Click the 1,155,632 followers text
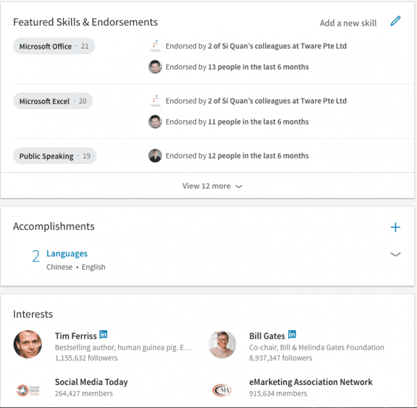Screen dimensions: 417x408 (86, 358)
